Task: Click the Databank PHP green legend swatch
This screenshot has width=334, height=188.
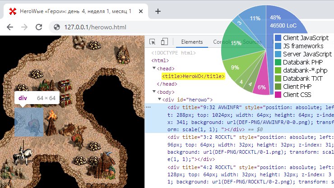Action: click(278, 62)
